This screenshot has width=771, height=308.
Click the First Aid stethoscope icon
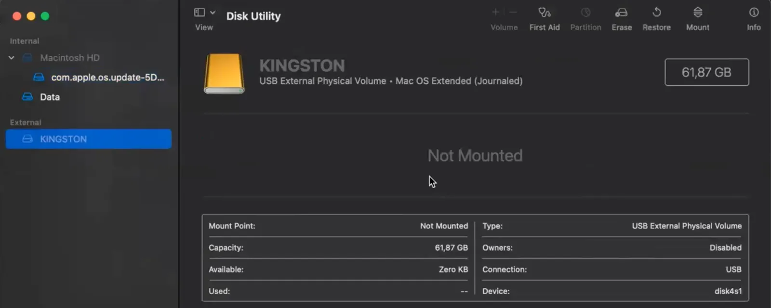(x=545, y=13)
